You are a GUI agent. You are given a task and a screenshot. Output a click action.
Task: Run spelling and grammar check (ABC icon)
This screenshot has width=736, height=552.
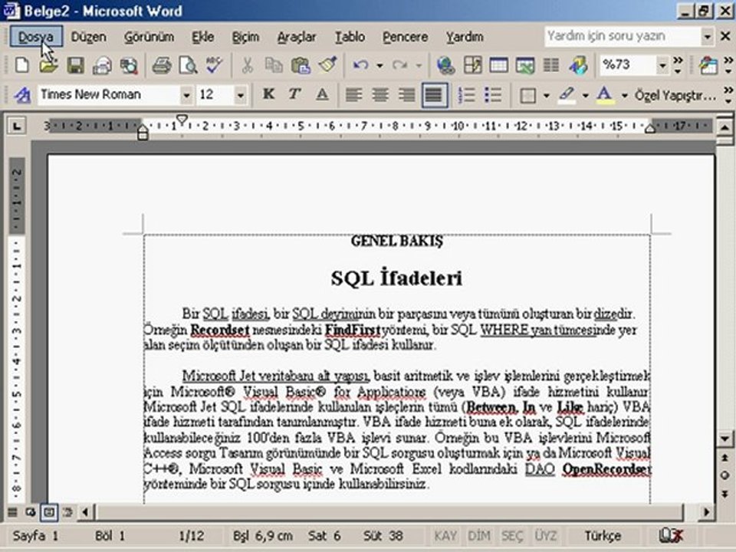pos(214,65)
